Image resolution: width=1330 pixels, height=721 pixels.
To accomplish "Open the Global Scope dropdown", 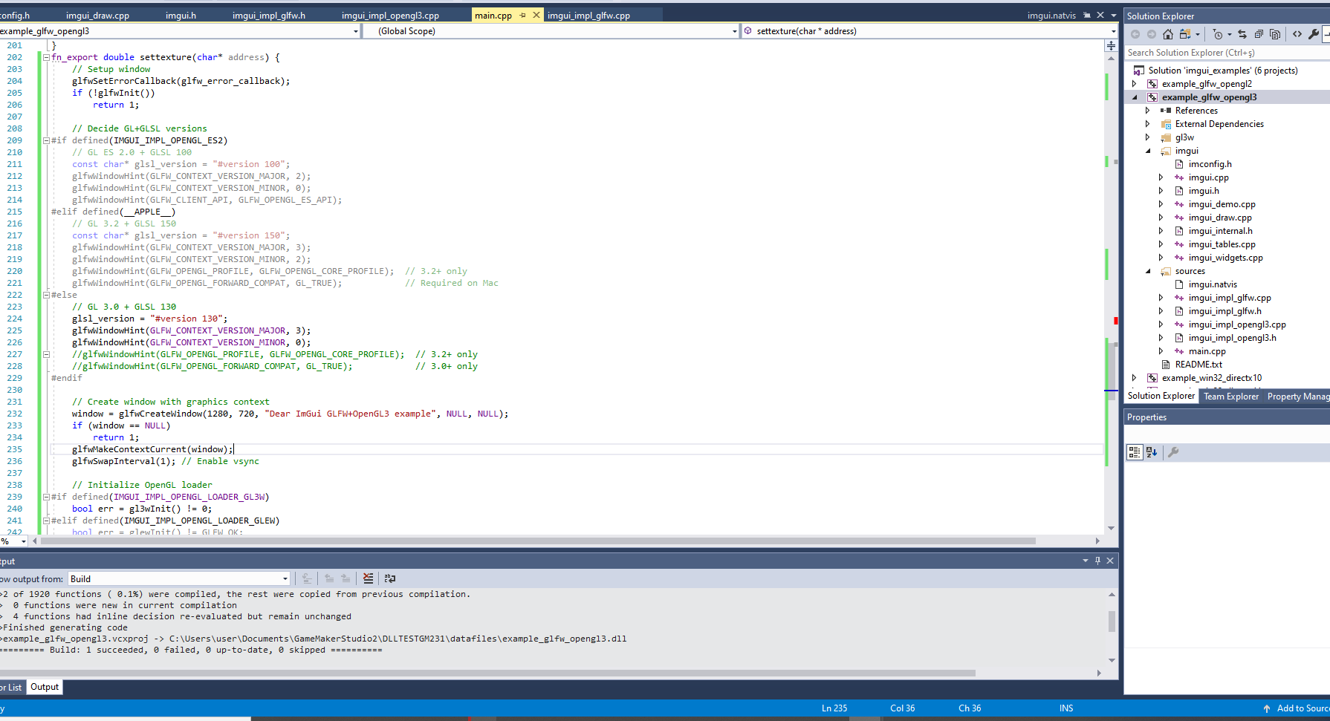I will coord(735,31).
